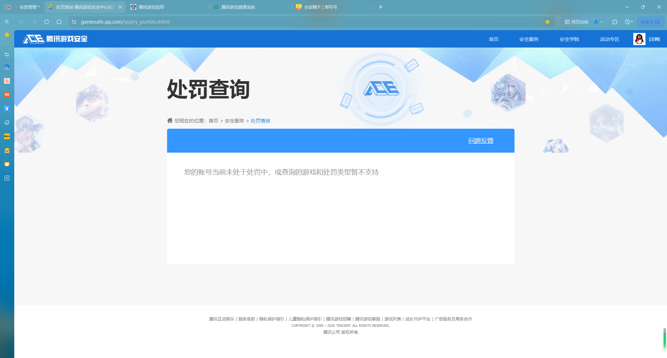Open the AI web summary button
The height and width of the screenshot is (358, 667).
point(584,22)
